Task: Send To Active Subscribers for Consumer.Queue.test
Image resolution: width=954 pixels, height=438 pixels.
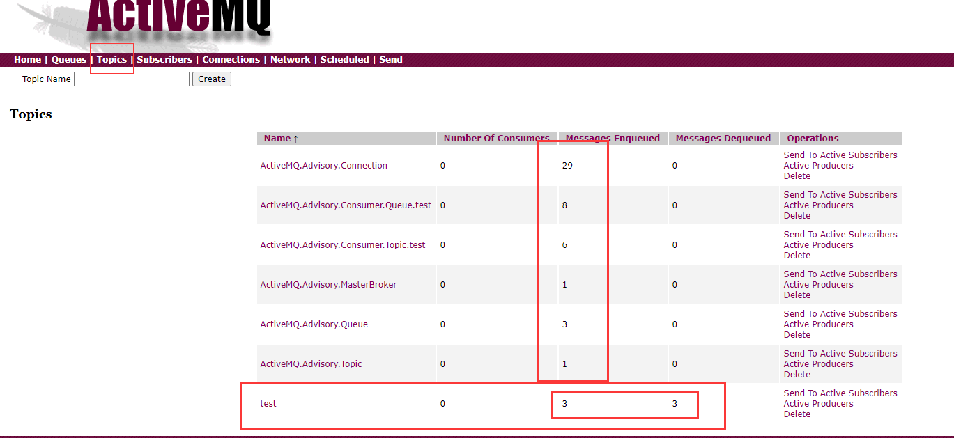Action: 840,195
